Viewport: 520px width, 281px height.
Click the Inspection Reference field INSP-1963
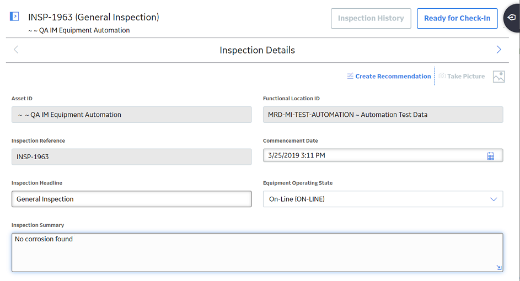coord(132,156)
